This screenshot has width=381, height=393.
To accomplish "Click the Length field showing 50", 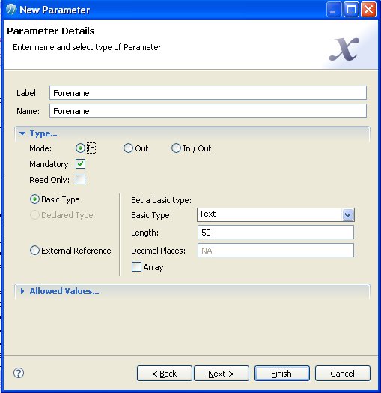I will tap(275, 232).
